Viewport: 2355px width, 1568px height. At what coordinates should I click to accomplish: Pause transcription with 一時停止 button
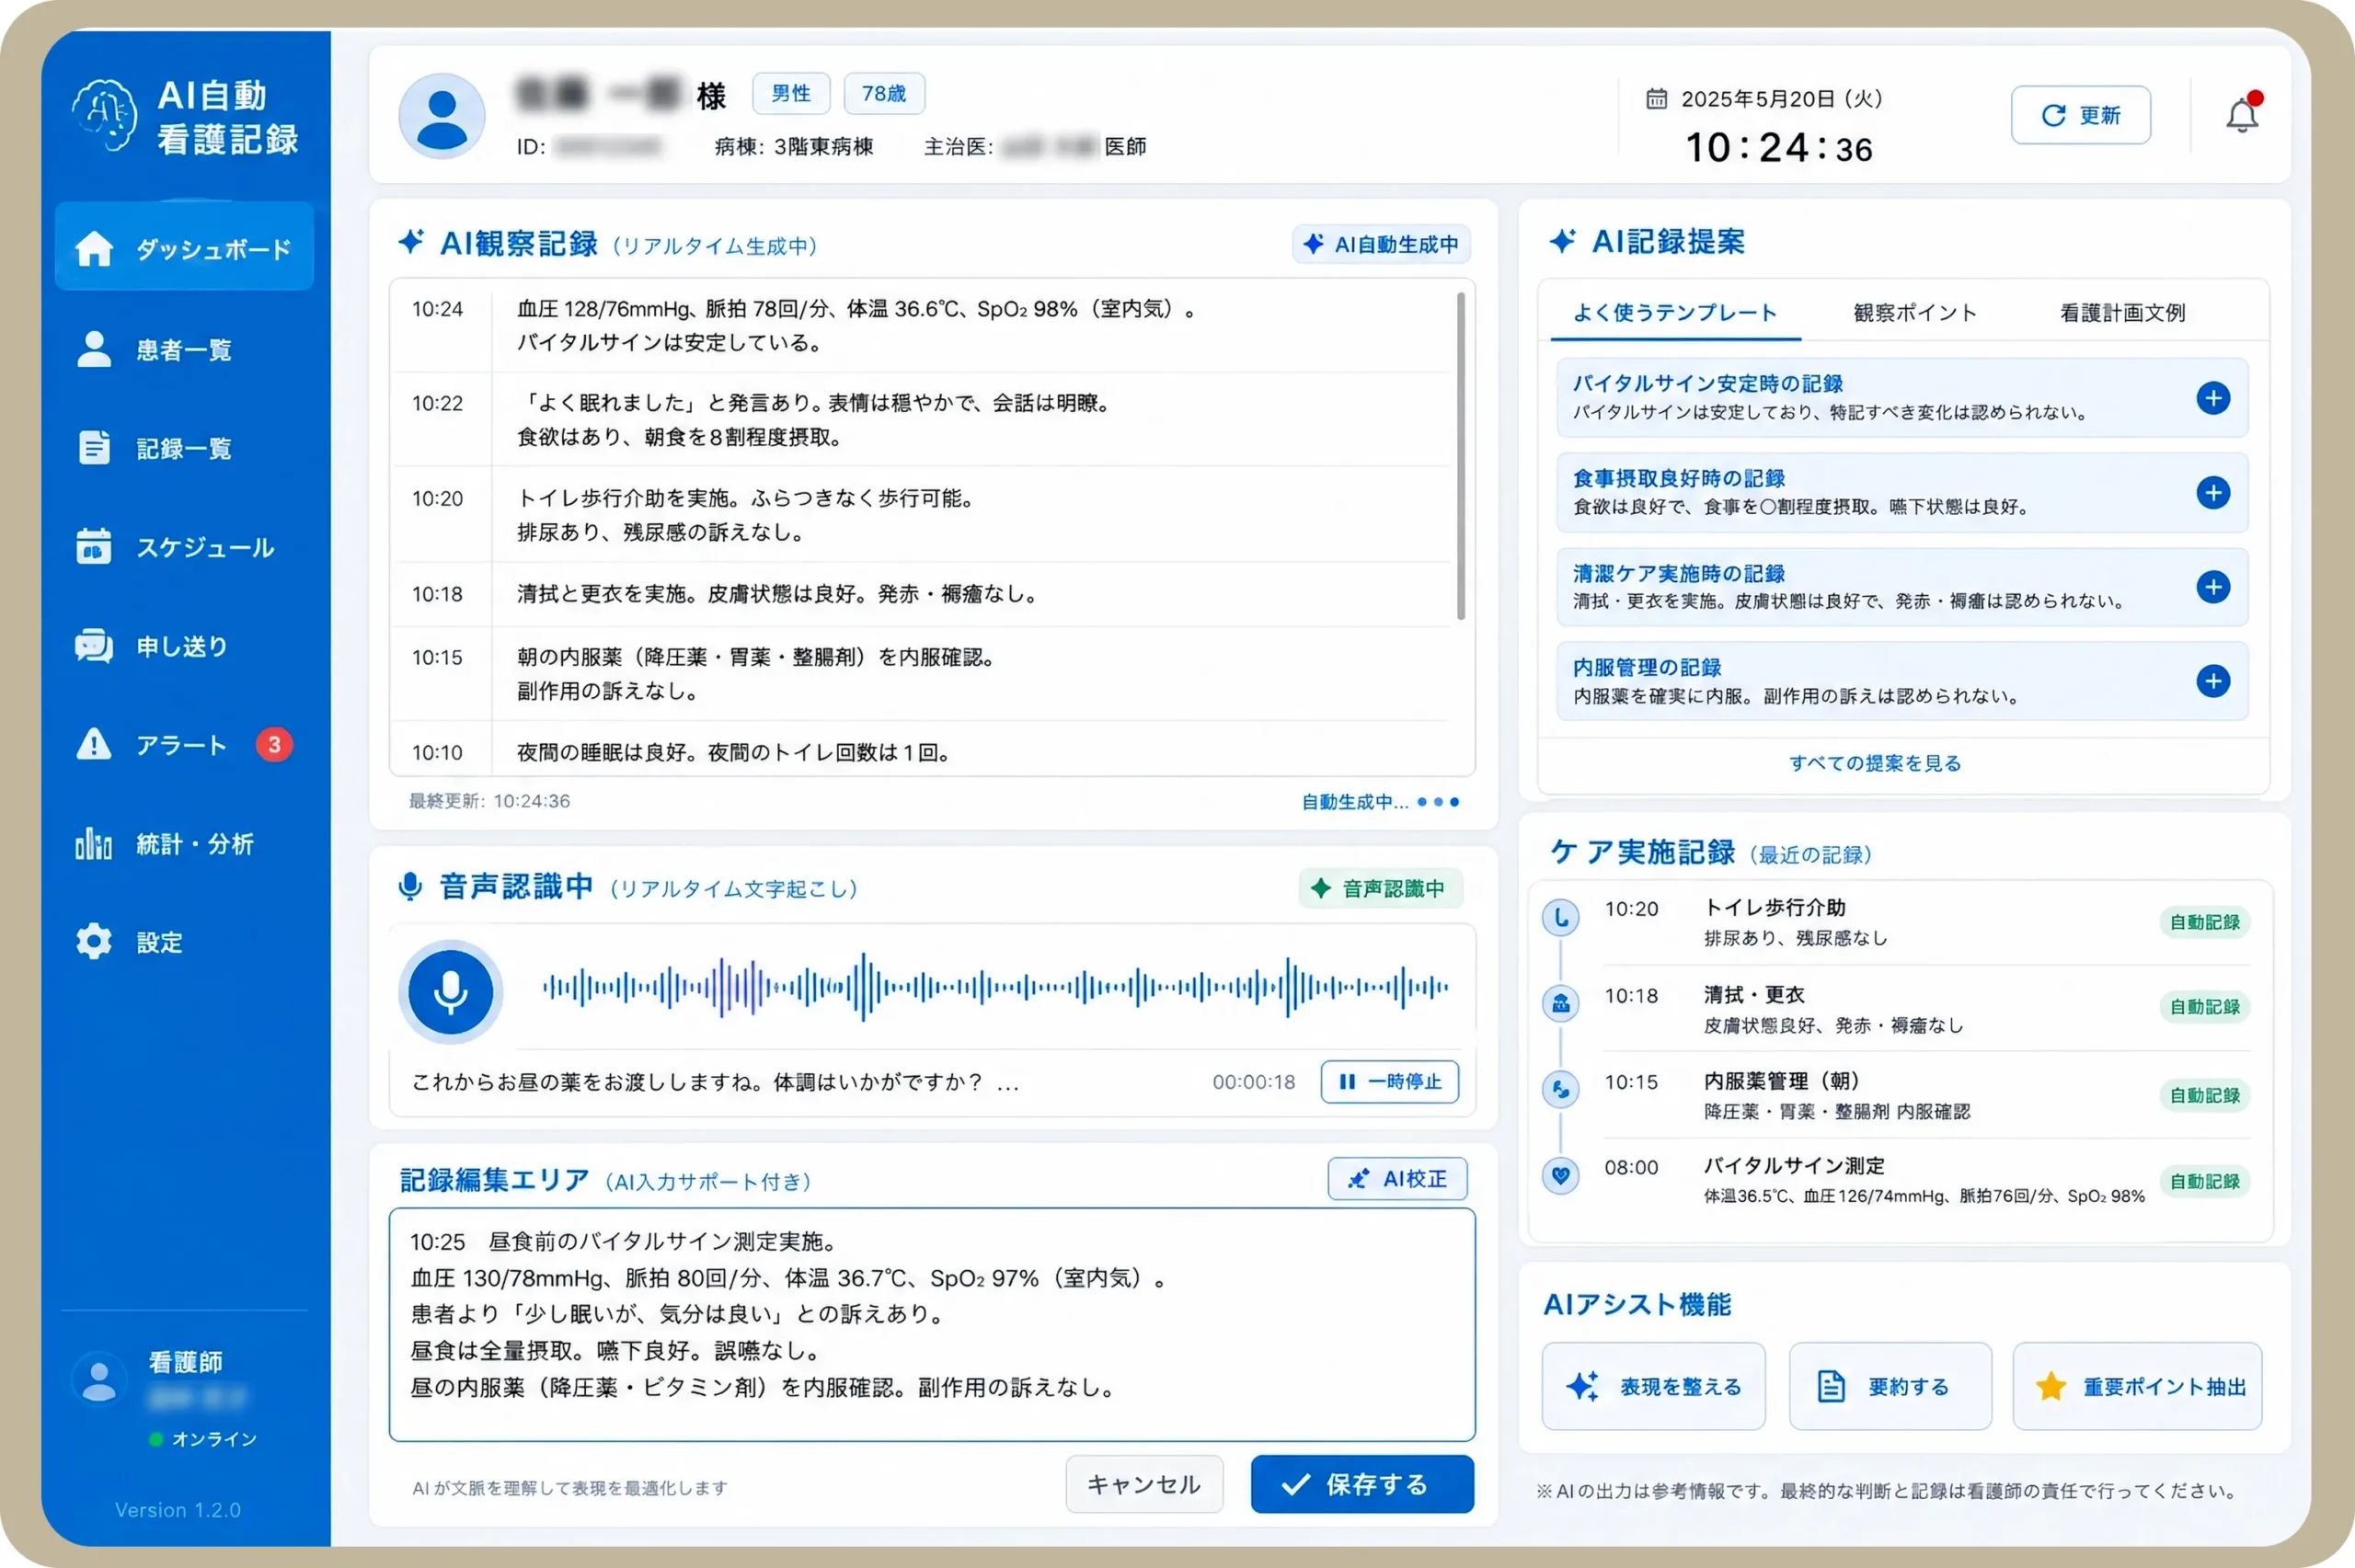click(x=1390, y=1082)
